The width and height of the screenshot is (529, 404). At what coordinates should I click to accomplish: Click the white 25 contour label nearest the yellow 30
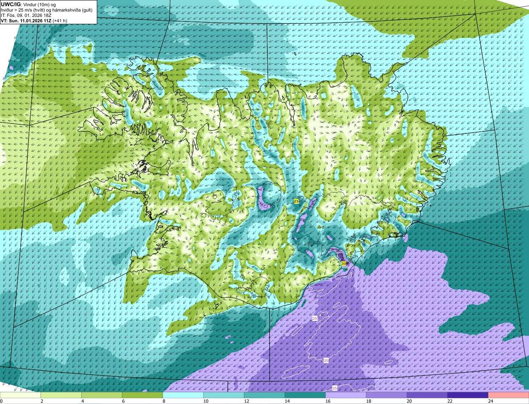coord(315,318)
